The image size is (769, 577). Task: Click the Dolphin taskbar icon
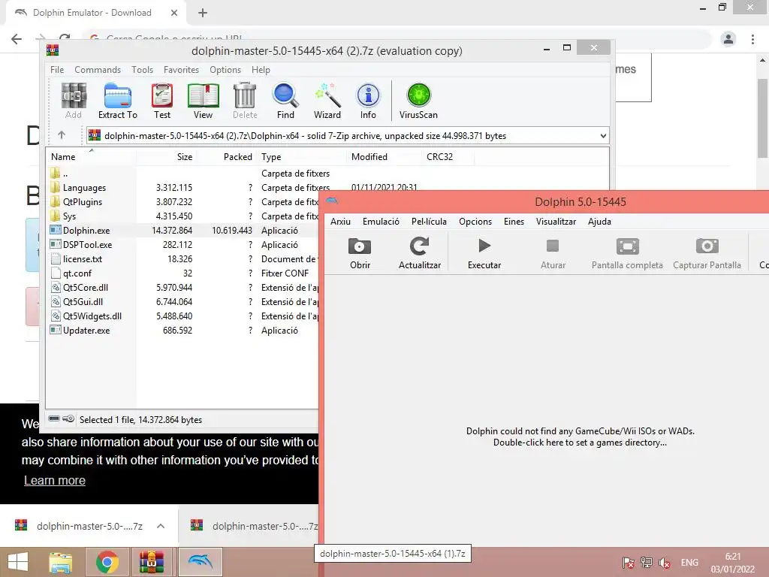click(x=200, y=562)
